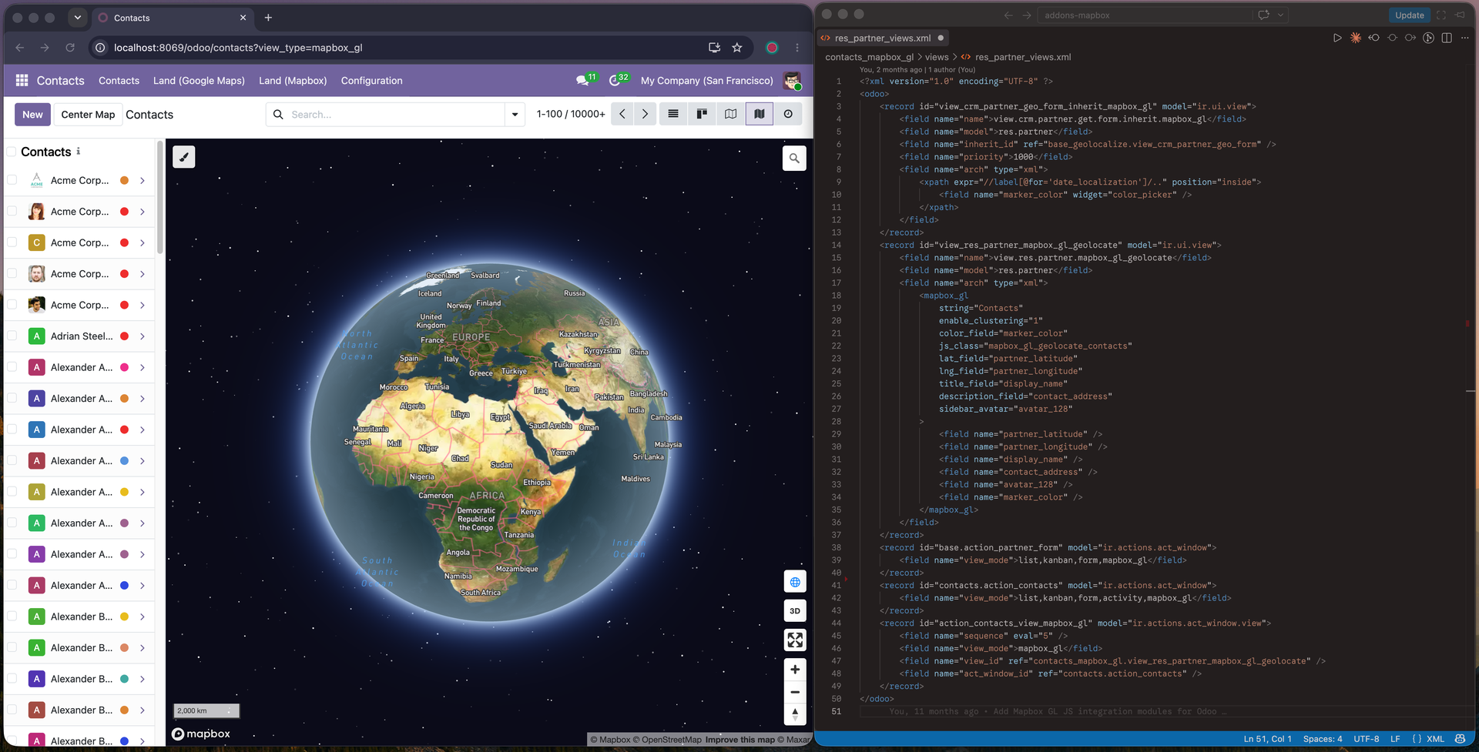The height and width of the screenshot is (752, 1479).
Task: Check the Alexander A row with purple avatar
Action: 12,554
